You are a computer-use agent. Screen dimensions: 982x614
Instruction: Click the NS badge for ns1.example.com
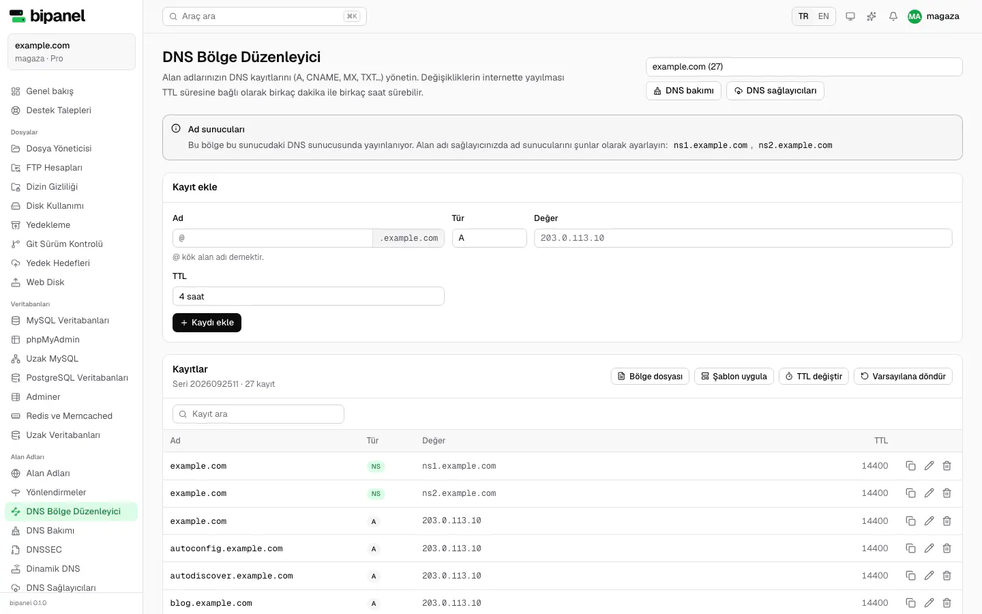[376, 467]
